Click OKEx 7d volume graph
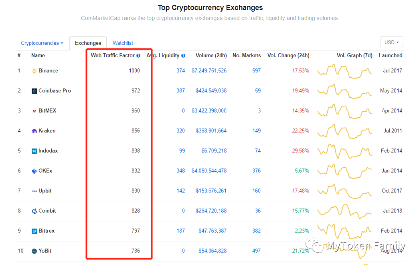 pyautogui.click(x=344, y=171)
